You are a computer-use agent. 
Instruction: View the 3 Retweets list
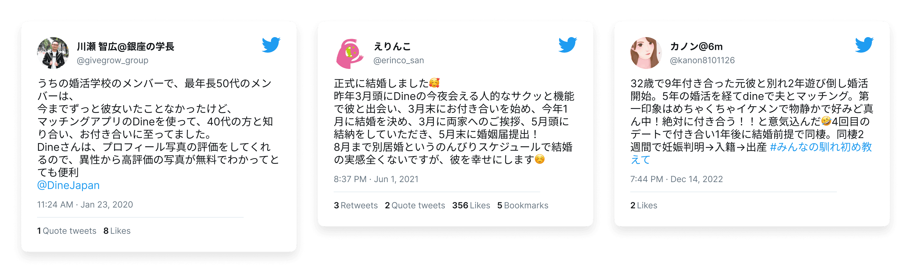[356, 205]
